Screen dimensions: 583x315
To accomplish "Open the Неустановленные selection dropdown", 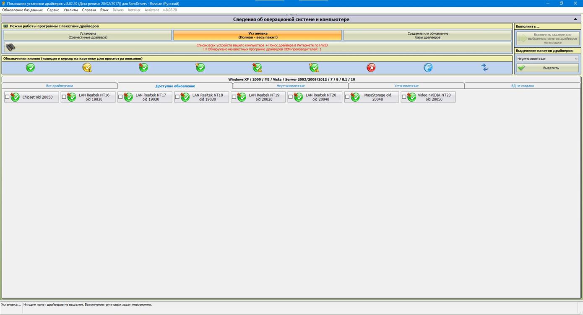I will [547, 59].
